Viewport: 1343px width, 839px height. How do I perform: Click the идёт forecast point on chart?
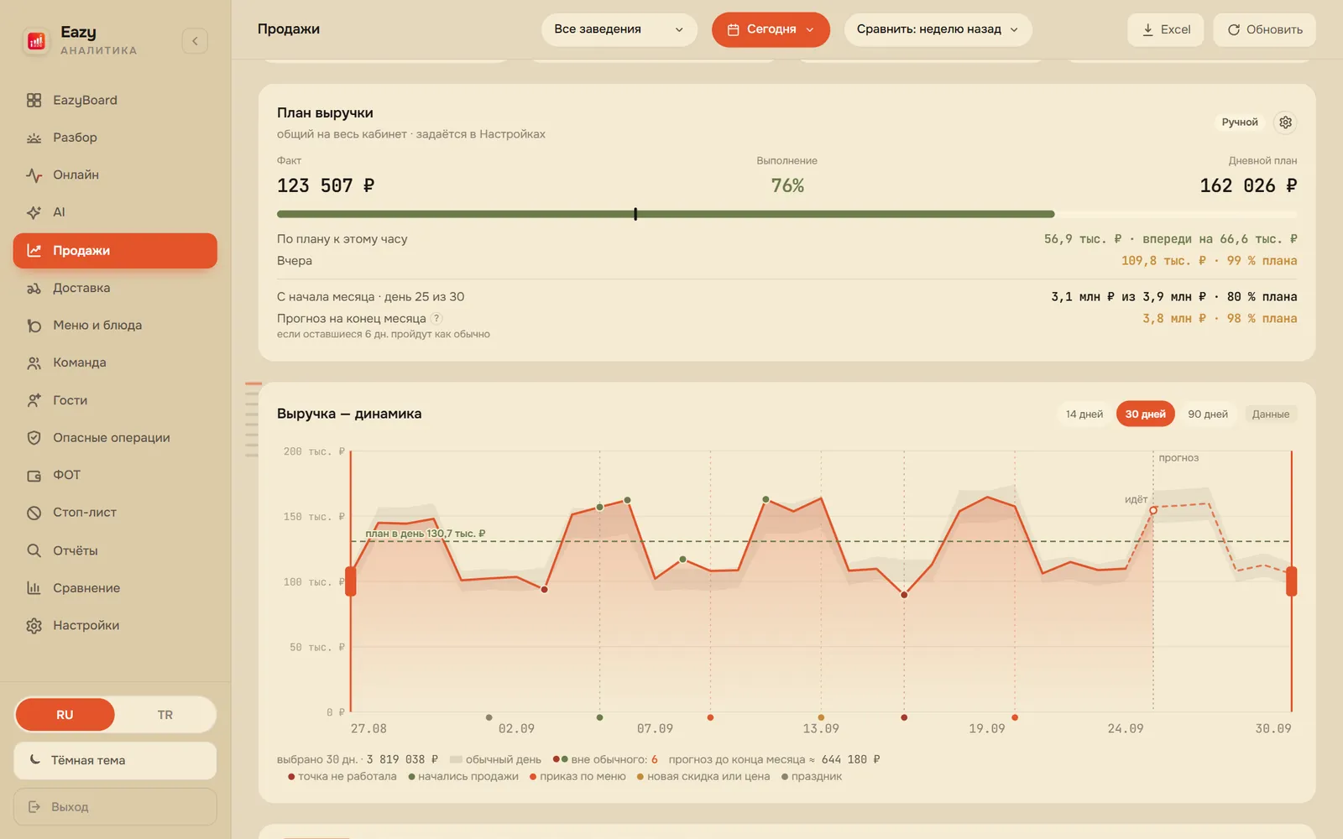coord(1153,510)
